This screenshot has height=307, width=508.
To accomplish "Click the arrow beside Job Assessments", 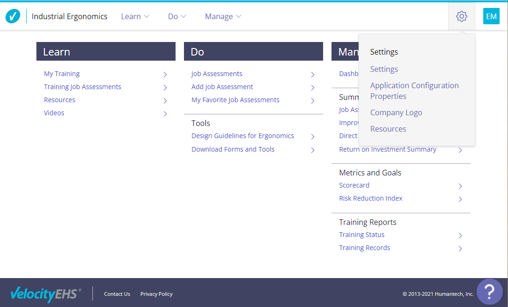I will point(313,74).
